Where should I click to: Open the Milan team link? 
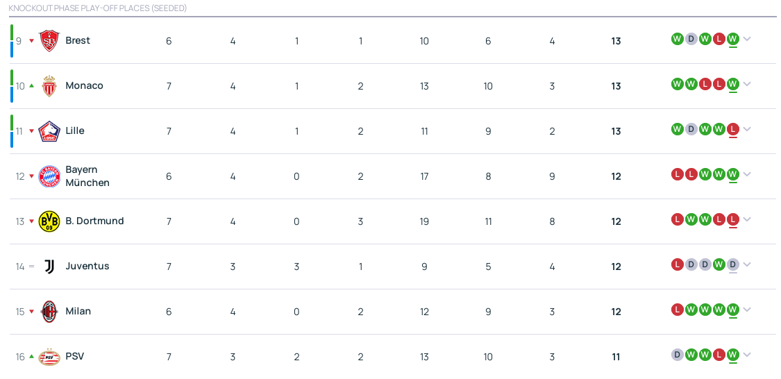coord(78,311)
